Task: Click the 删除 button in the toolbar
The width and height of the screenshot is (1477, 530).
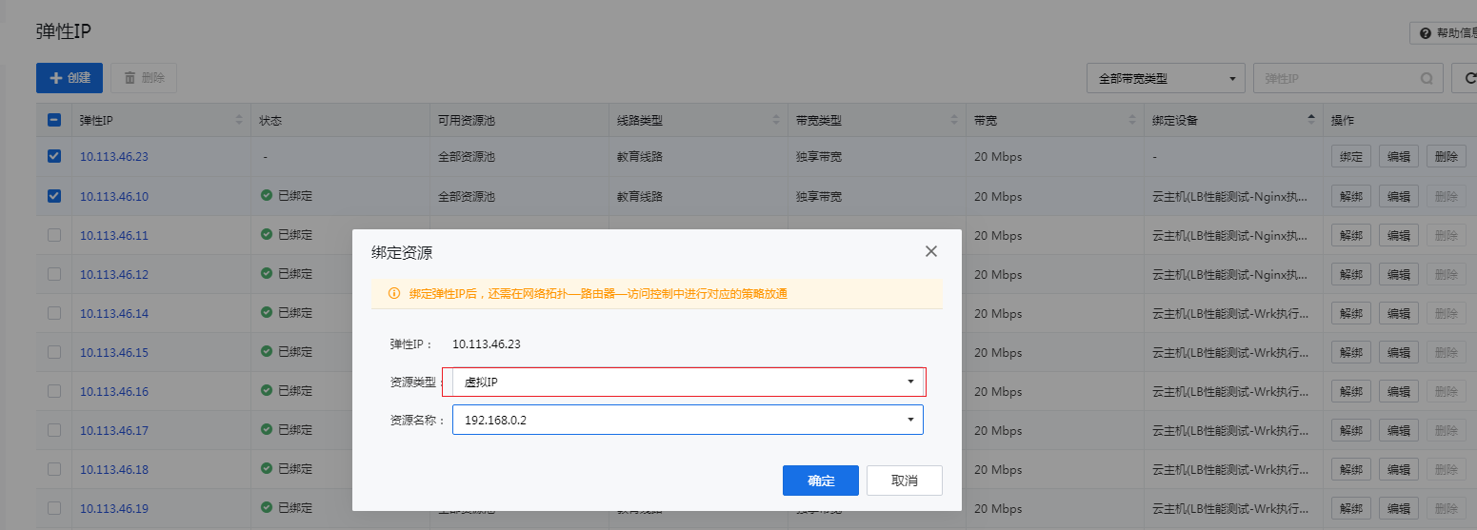Action: pyautogui.click(x=144, y=78)
